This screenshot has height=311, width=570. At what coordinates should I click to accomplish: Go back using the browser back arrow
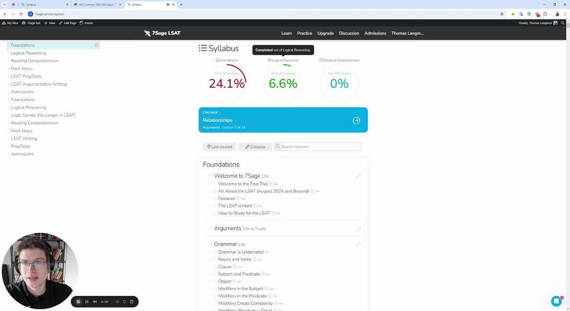point(5,14)
